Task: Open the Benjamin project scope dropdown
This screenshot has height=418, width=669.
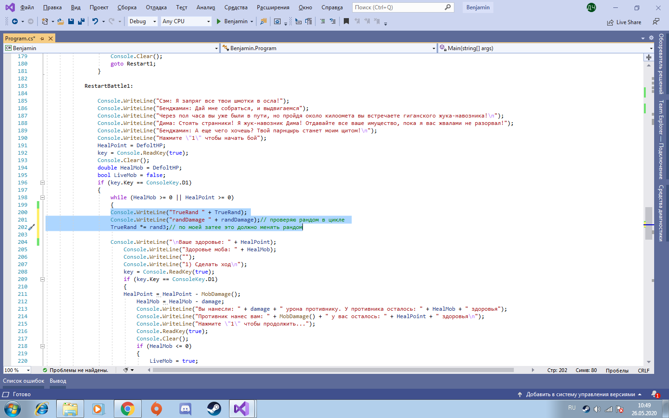Action: click(111, 48)
